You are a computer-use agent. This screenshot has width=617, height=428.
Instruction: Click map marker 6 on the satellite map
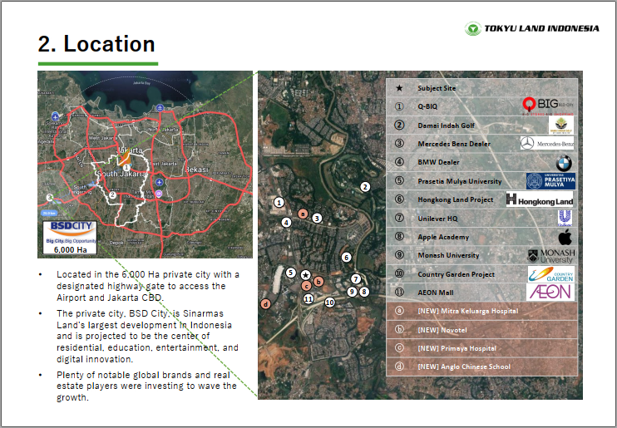347,258
